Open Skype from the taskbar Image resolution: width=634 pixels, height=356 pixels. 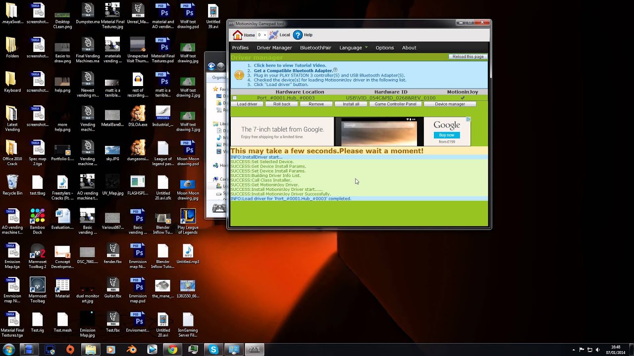click(x=213, y=350)
